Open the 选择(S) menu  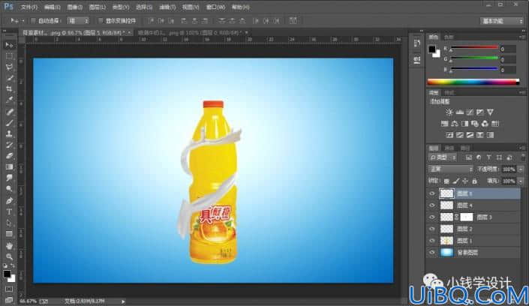144,7
